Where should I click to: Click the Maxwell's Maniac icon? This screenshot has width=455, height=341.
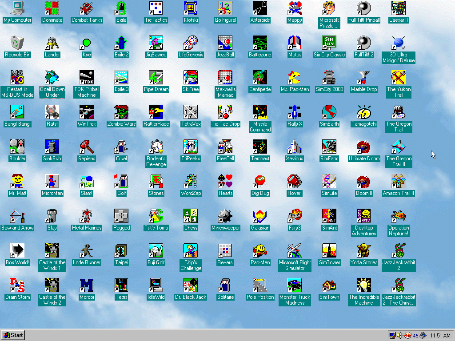click(x=225, y=77)
